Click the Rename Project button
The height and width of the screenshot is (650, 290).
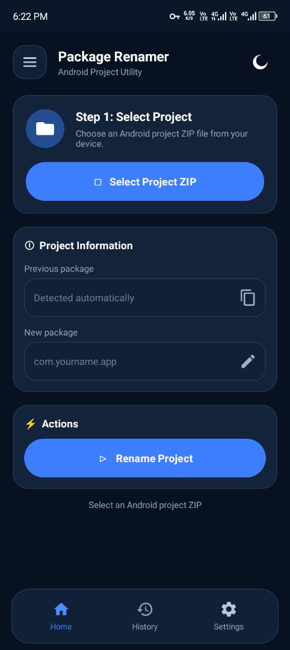[x=145, y=458]
